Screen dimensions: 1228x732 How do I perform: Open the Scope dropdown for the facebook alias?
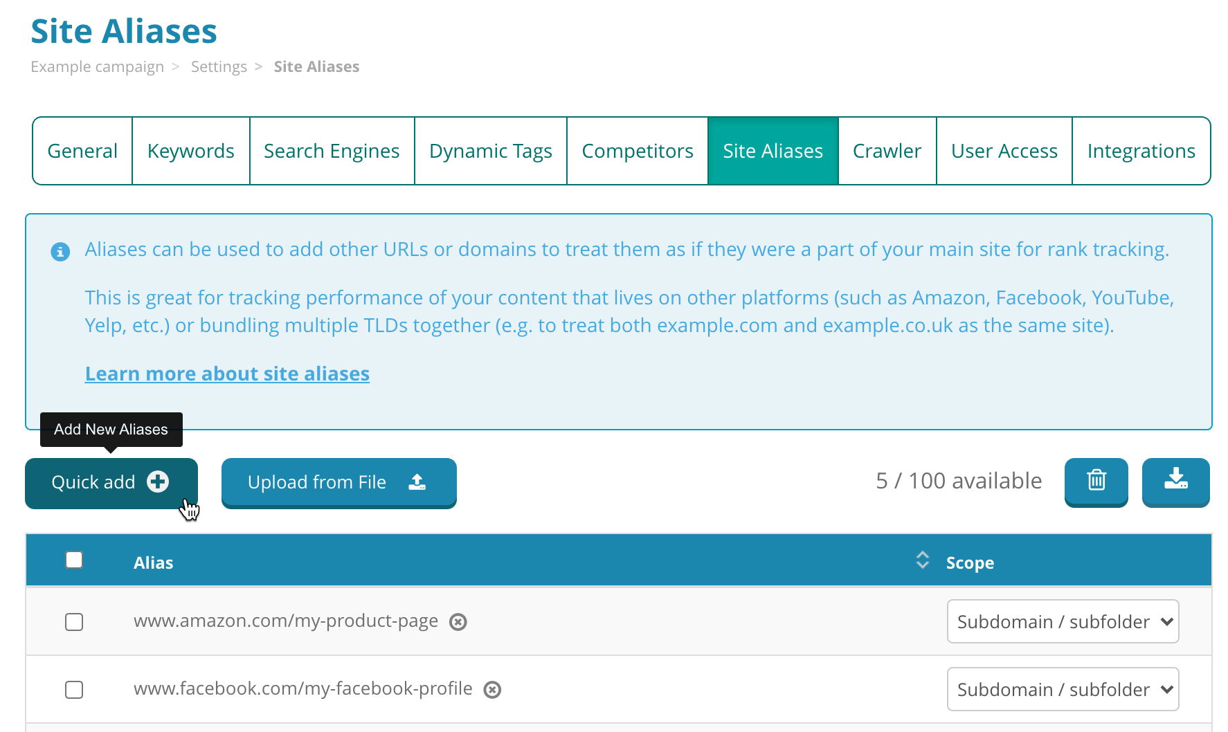(1063, 688)
